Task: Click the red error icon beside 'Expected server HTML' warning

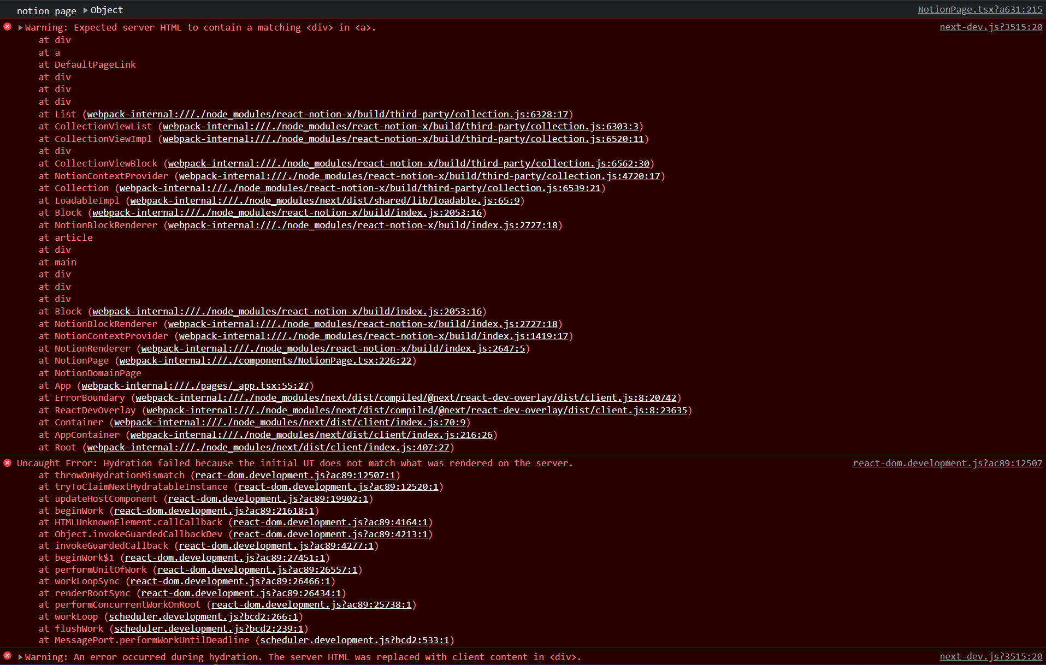Action: coord(8,27)
